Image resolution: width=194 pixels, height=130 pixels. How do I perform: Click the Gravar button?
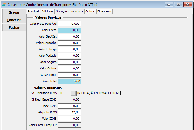pyautogui.click(x=14, y=12)
